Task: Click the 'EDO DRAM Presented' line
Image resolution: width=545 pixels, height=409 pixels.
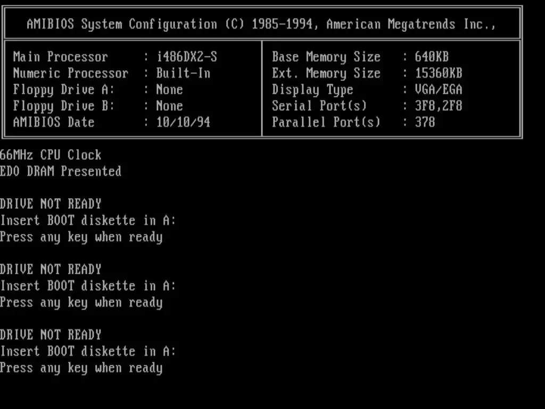Action: (x=61, y=171)
